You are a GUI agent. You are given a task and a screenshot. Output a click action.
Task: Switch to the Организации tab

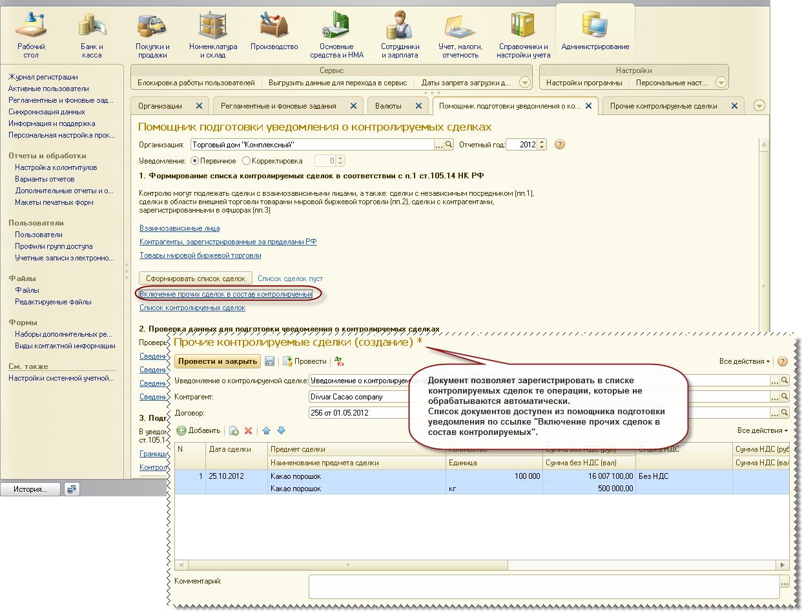pos(159,106)
